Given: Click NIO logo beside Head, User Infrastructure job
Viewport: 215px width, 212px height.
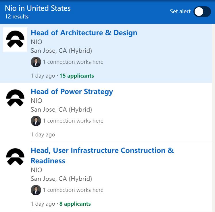Looking at the screenshot, I should (15, 157).
